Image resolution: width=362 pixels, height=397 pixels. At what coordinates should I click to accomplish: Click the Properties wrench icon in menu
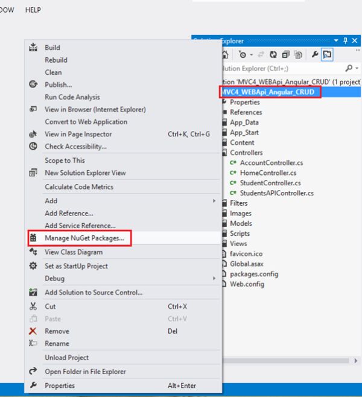[x=33, y=386]
